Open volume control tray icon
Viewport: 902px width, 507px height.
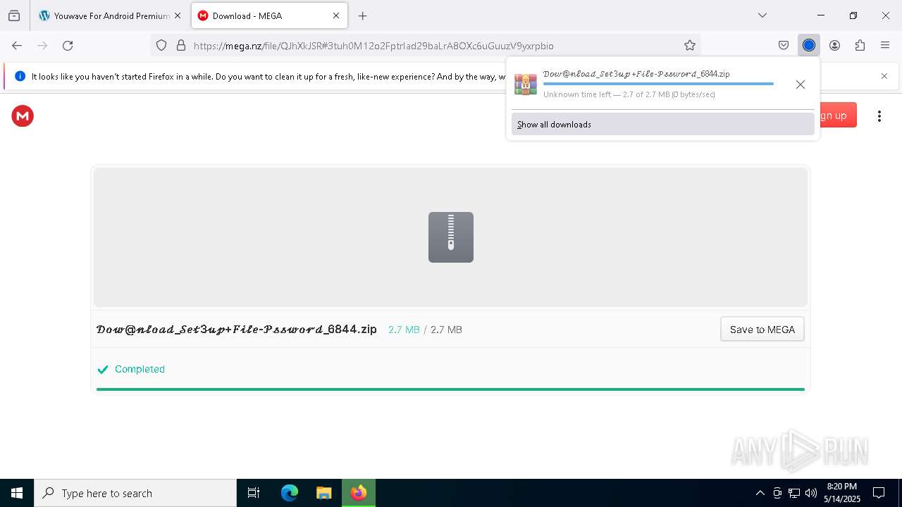point(811,493)
